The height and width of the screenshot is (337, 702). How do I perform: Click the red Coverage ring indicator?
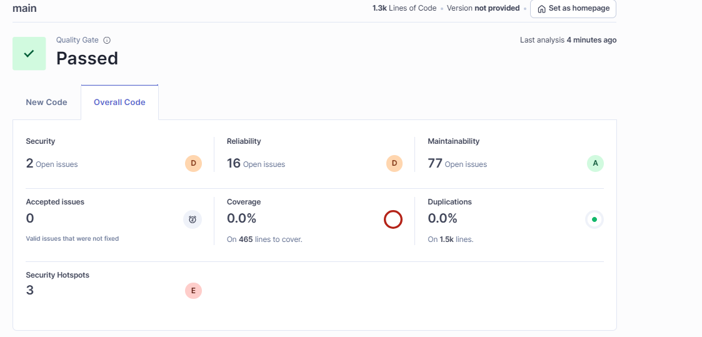[x=393, y=219]
